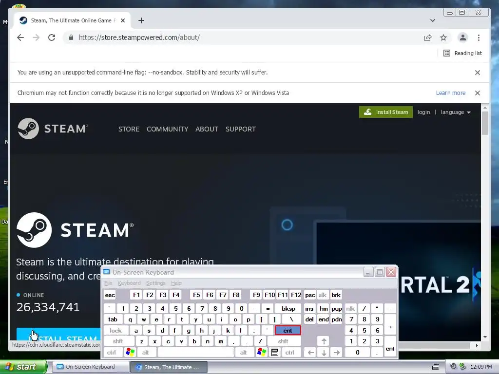Viewport: 499px width, 374px height.
Task: Open the browser profile avatar
Action: coord(463,37)
